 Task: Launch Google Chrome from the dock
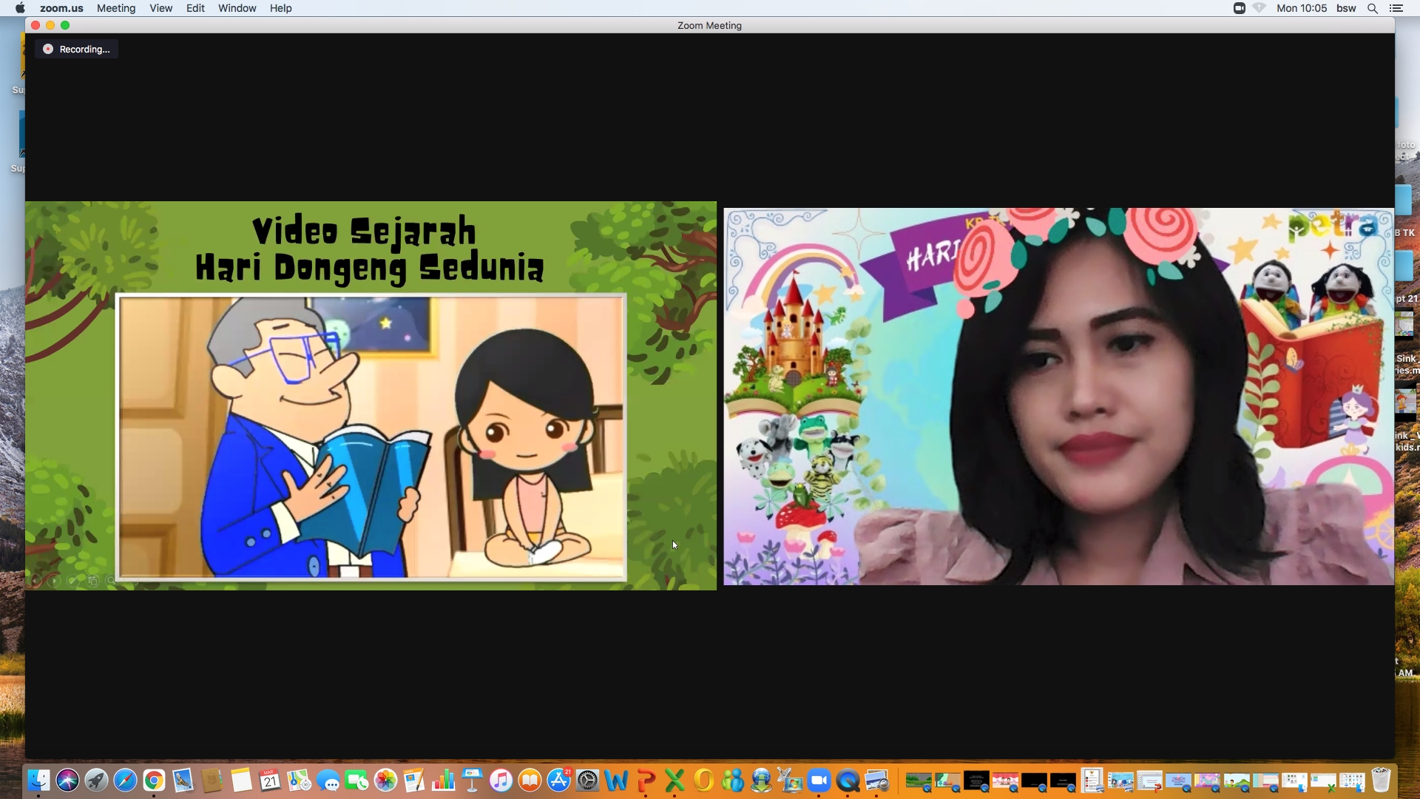154,781
